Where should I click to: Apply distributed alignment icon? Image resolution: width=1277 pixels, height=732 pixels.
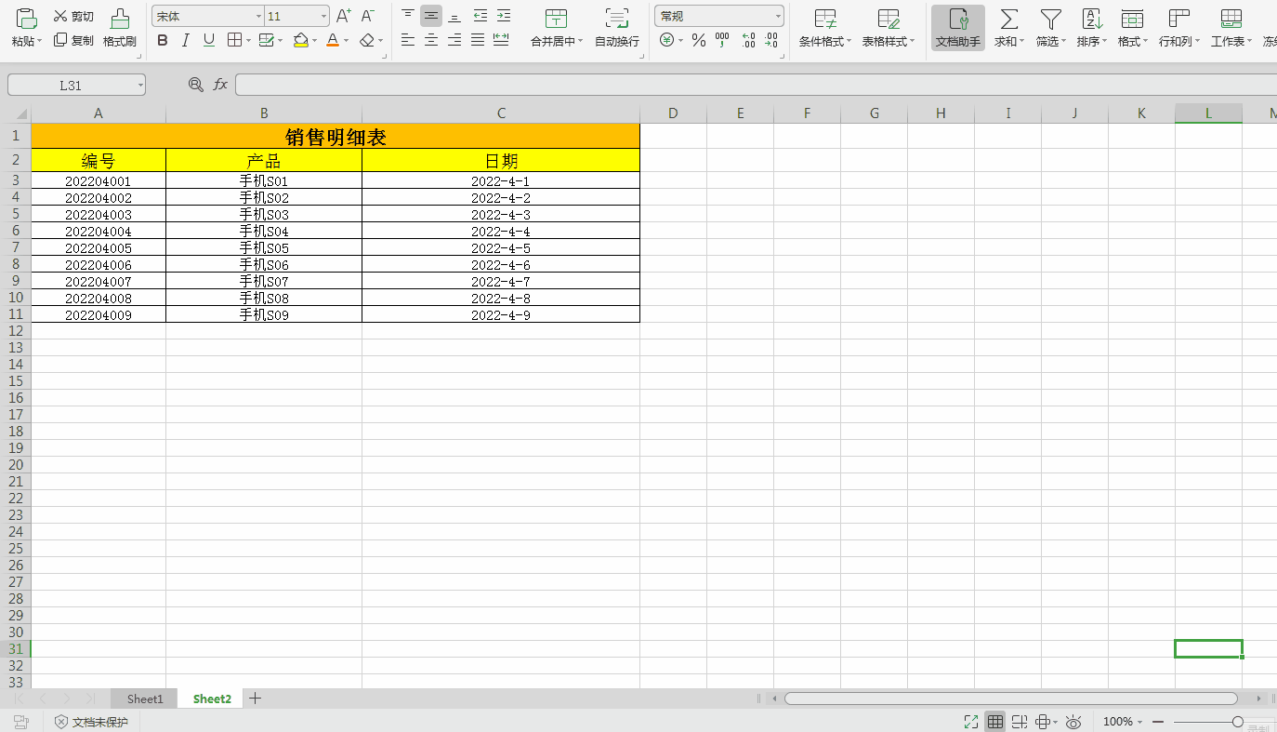pos(501,40)
